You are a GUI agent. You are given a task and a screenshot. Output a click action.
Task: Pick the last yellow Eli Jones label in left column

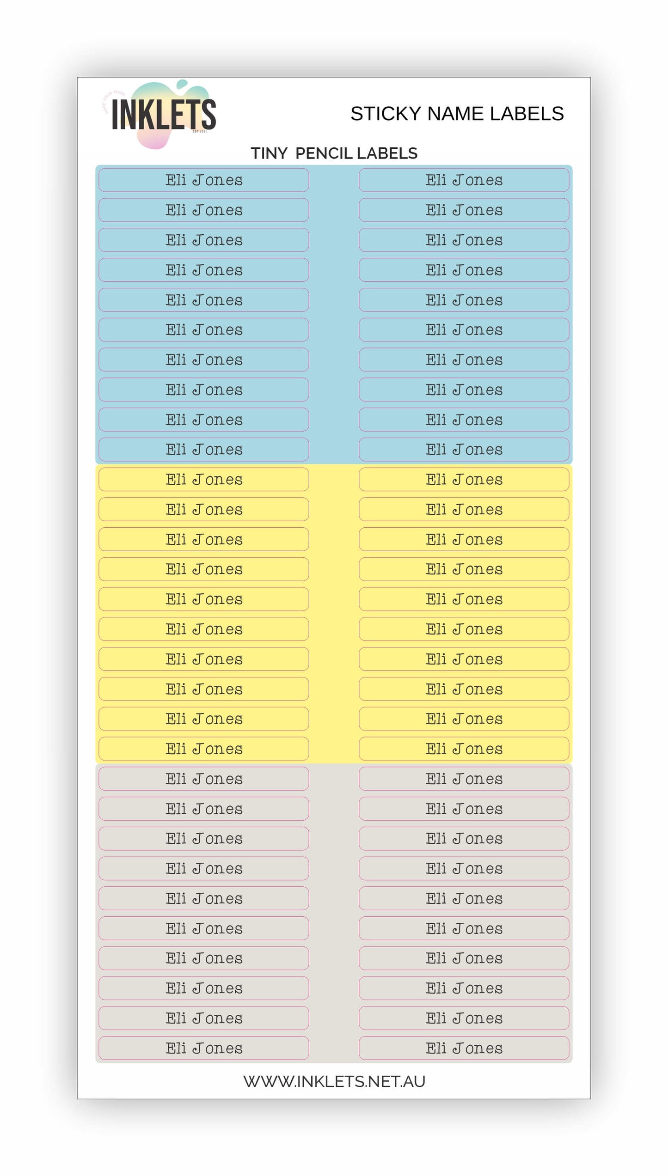[x=204, y=749]
